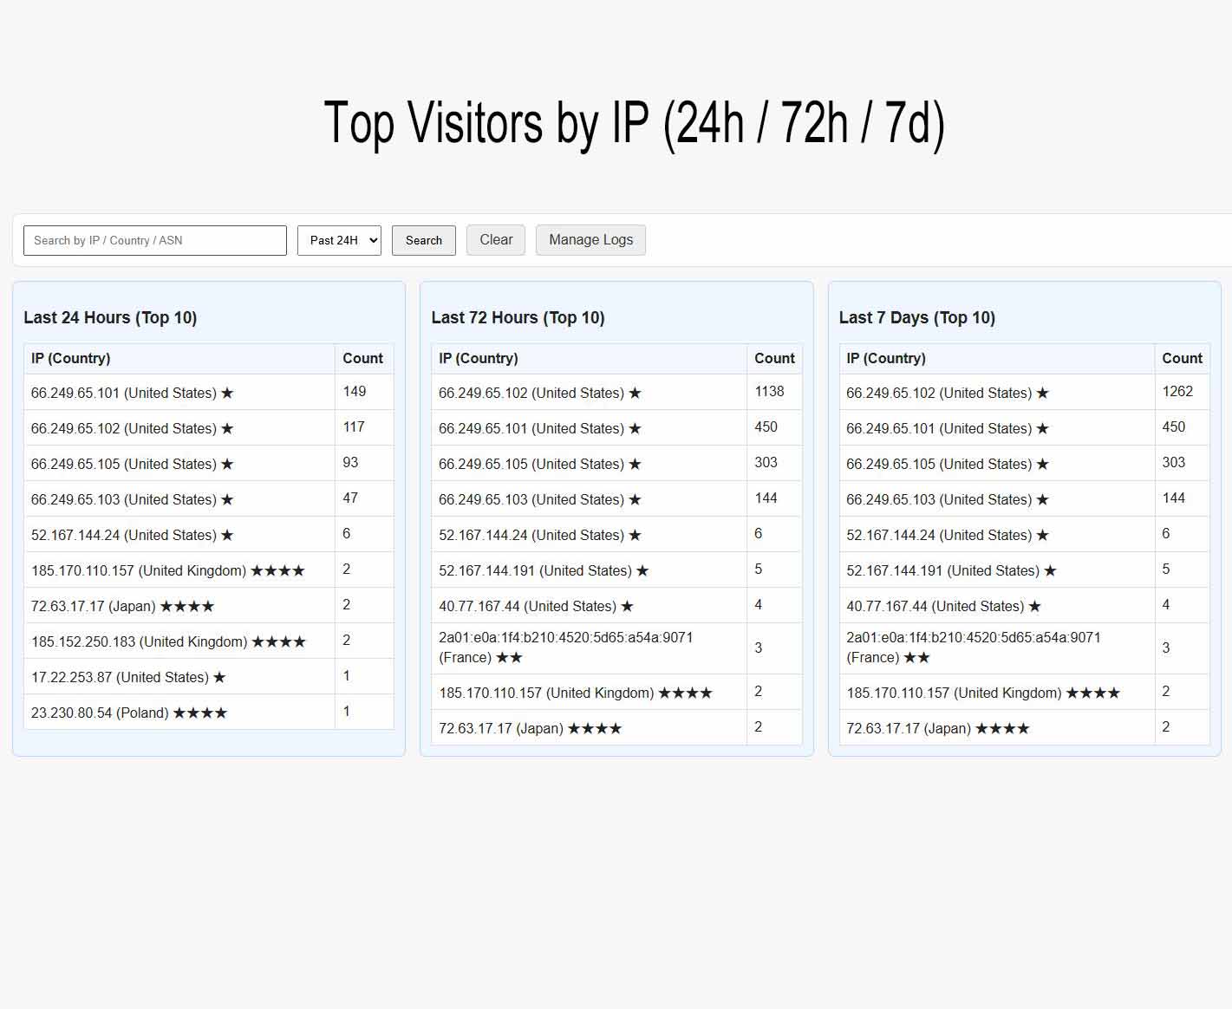Click count value 117
This screenshot has width=1232, height=1009.
354,427
